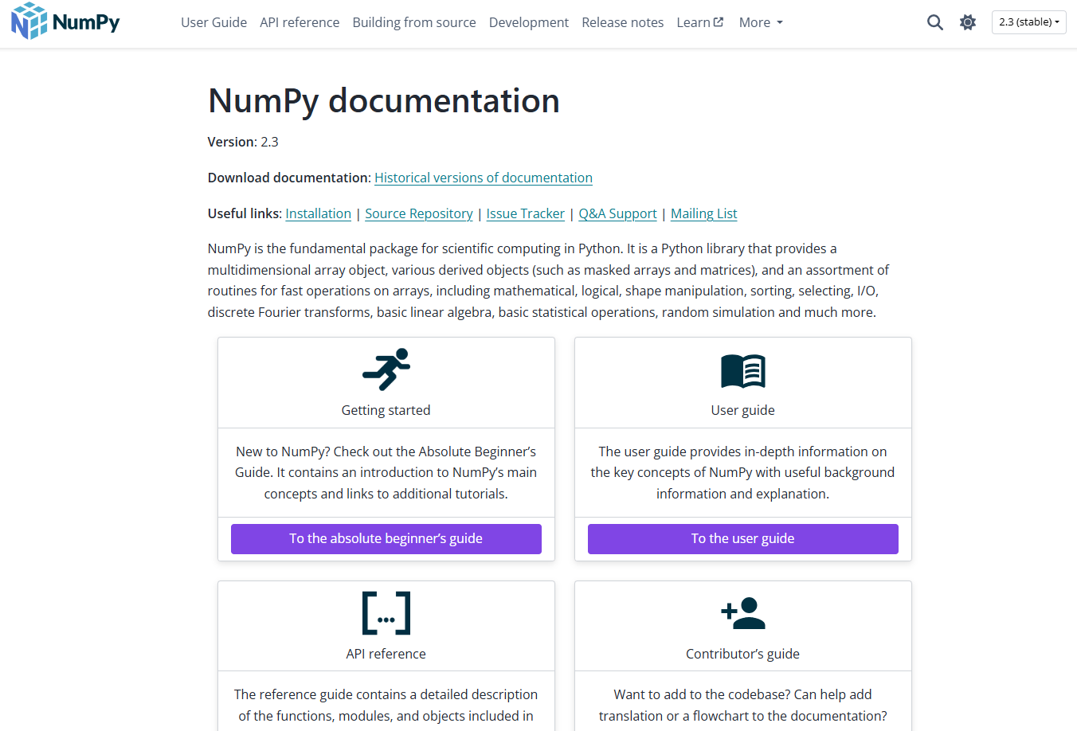Click the NumPy logo in the header
1077x731 pixels.
pos(65,21)
